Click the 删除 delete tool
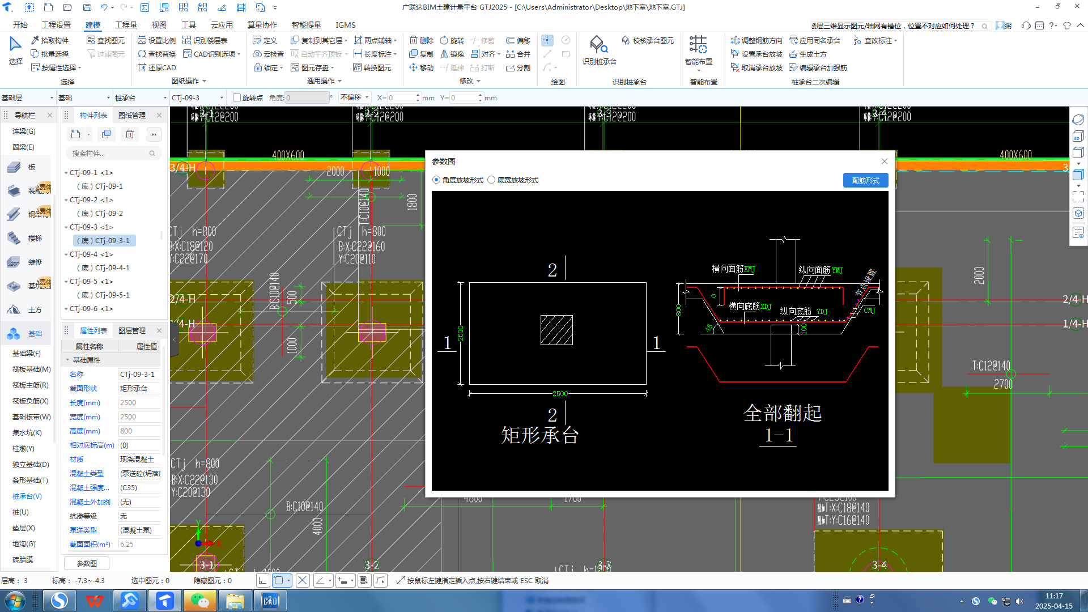Viewport: 1088px width, 612px height. (x=422, y=40)
